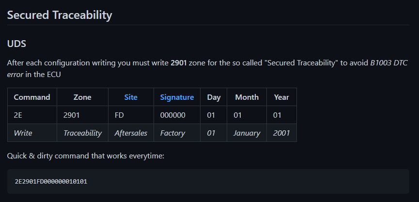Click the Zone column header
Screen dimensions: 419x202
click(82, 97)
